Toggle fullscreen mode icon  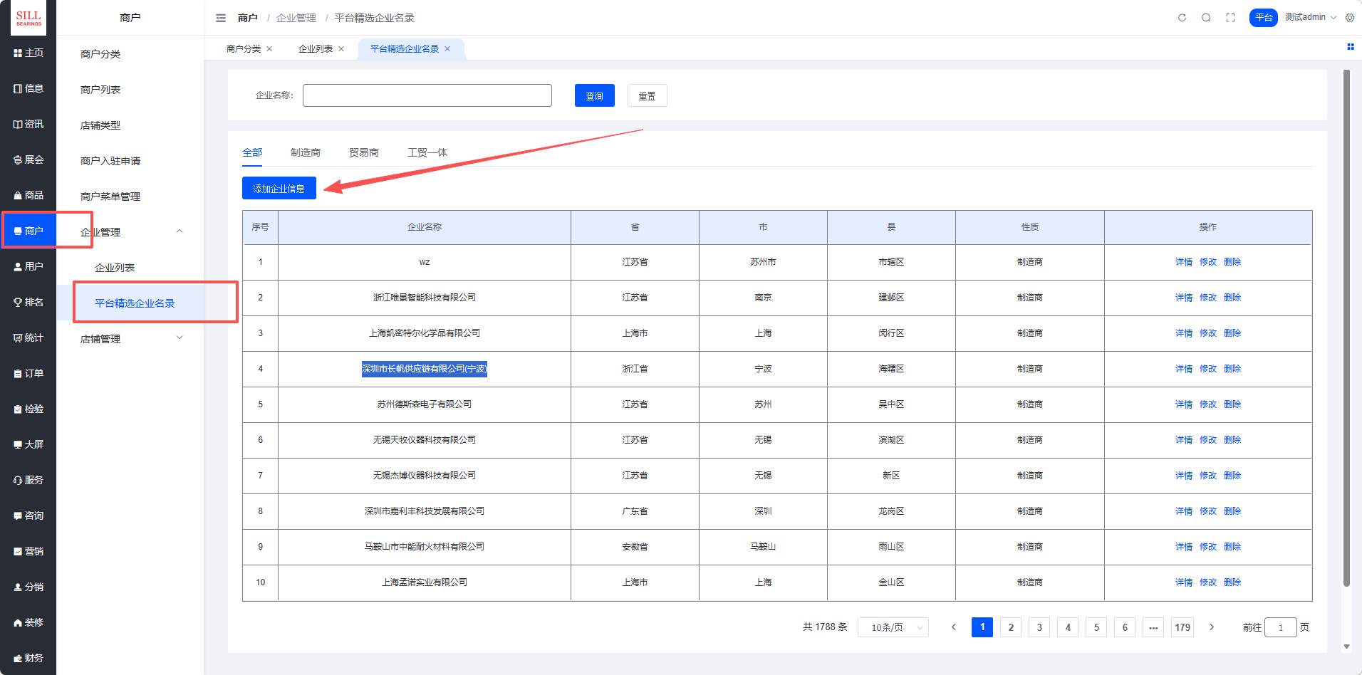pos(1230,18)
